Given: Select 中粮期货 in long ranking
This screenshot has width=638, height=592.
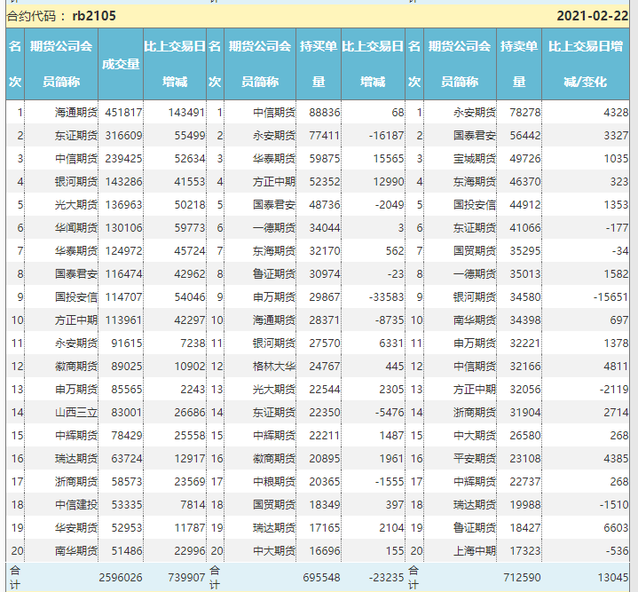Looking at the screenshot, I should tap(274, 482).
